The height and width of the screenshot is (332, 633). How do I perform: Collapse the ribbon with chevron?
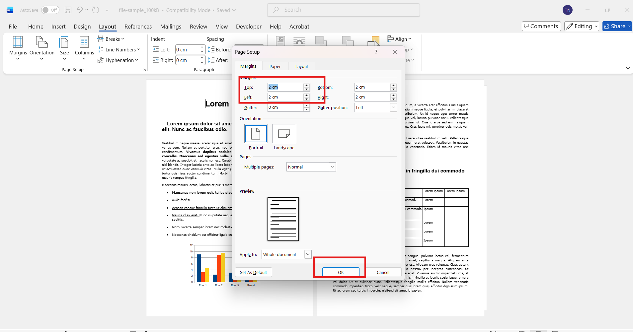pos(628,68)
